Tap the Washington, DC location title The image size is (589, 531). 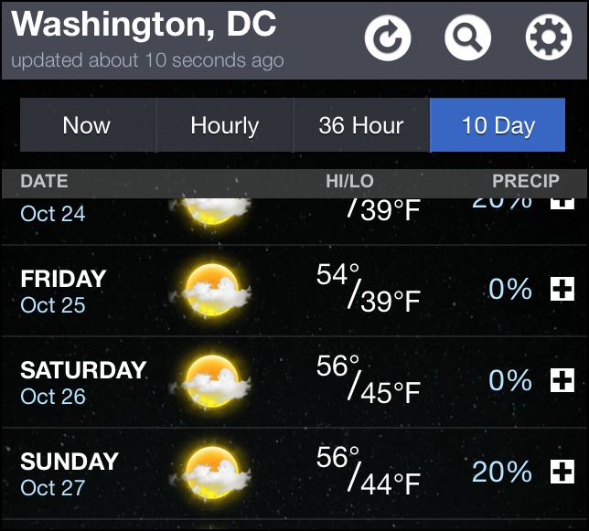[x=144, y=25]
